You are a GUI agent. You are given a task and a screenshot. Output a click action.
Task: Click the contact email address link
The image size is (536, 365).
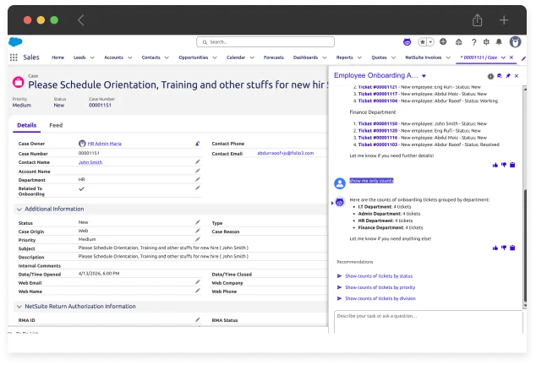coord(286,153)
